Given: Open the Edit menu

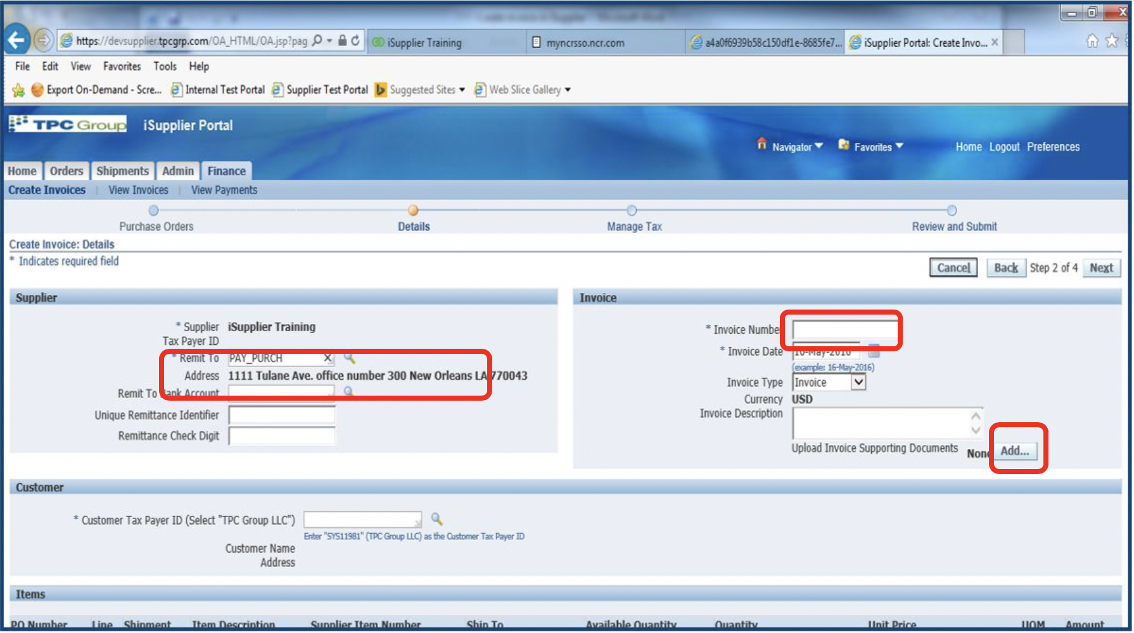Looking at the screenshot, I should click(50, 66).
